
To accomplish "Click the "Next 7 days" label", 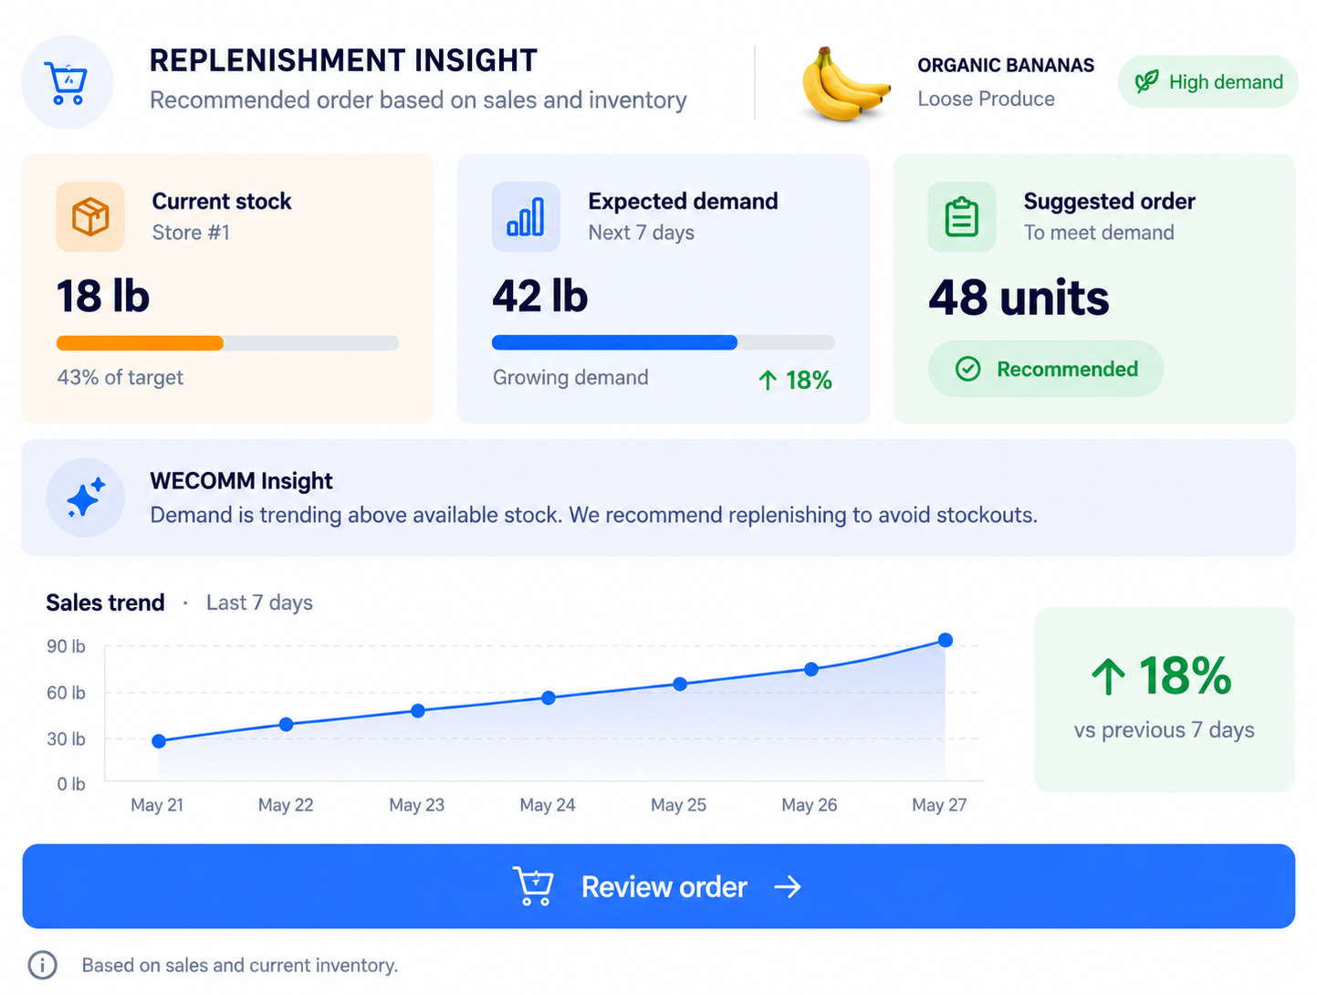I will click(641, 233).
